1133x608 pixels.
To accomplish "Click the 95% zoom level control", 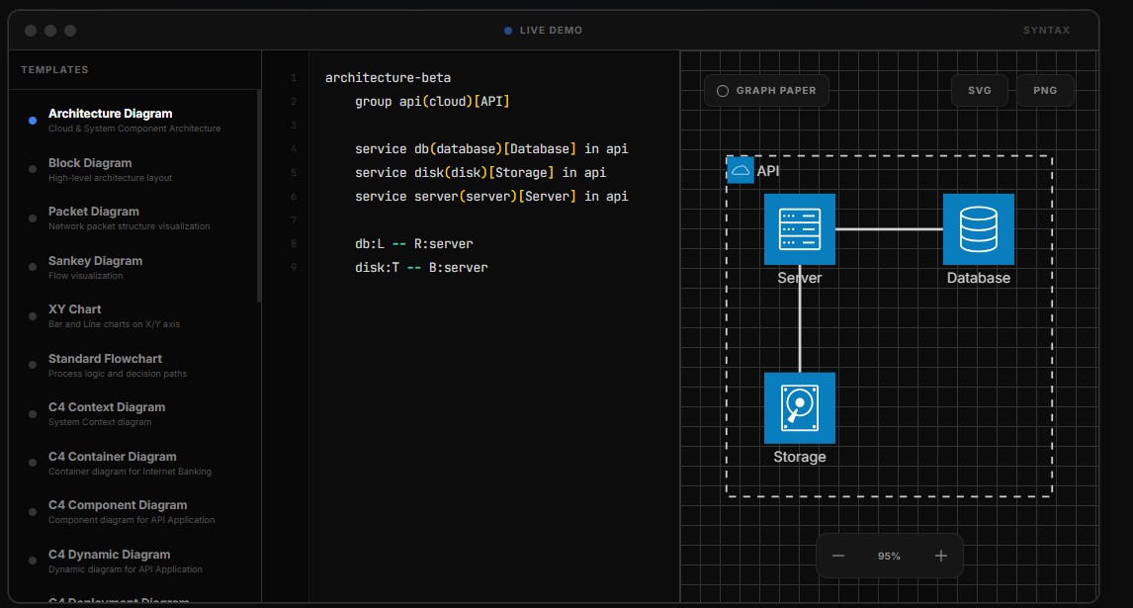I will [x=889, y=555].
